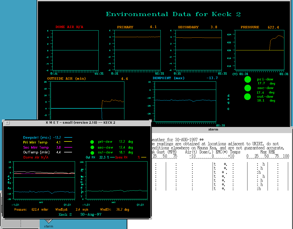
Task: Click the Out RH 22.3 % reading
Action: tap(98, 158)
